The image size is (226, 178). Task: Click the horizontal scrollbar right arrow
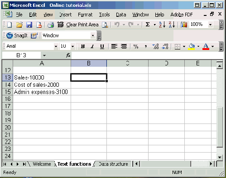(211, 164)
